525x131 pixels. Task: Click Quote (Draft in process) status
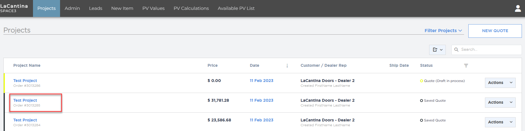(x=442, y=81)
